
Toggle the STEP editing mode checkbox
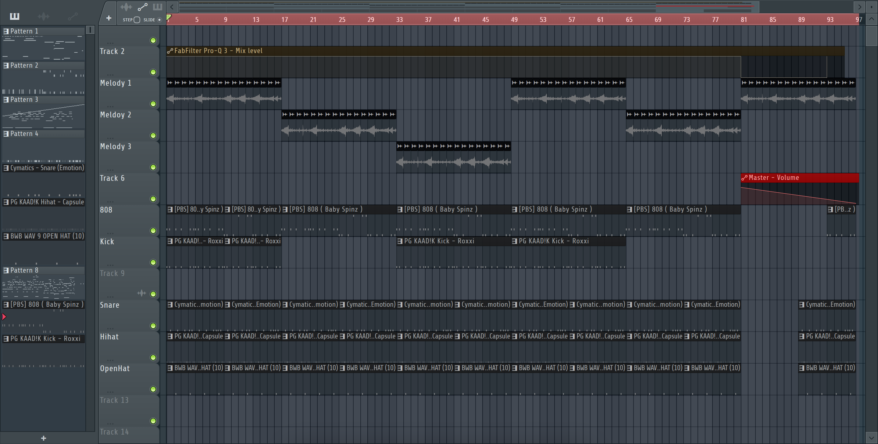pyautogui.click(x=137, y=20)
